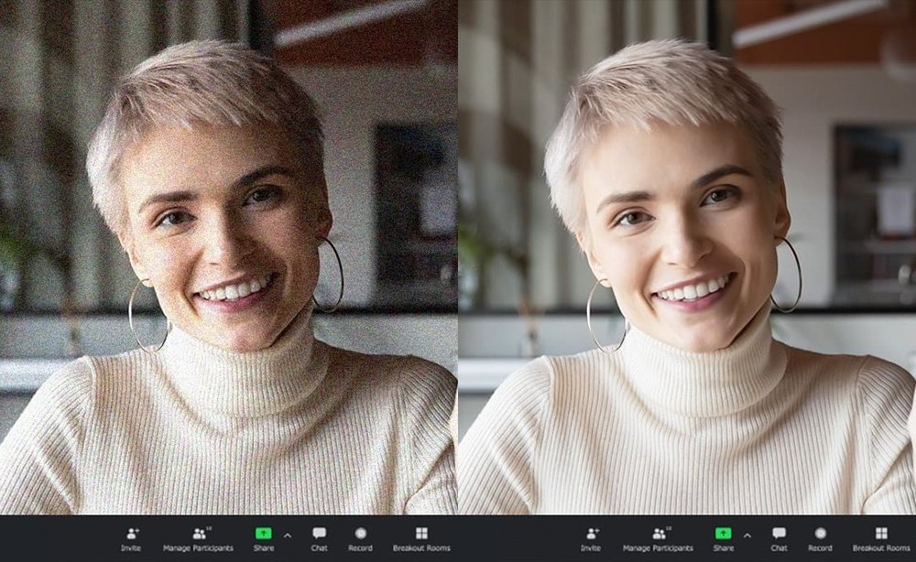Screen dimensions: 916x562
Task: Open Breakout Rooms icon in the left toolbar
Action: (x=421, y=533)
